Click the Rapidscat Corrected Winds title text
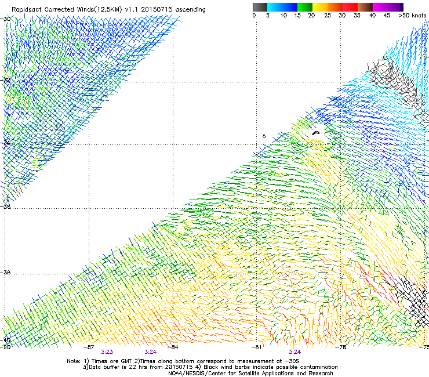 108,10
